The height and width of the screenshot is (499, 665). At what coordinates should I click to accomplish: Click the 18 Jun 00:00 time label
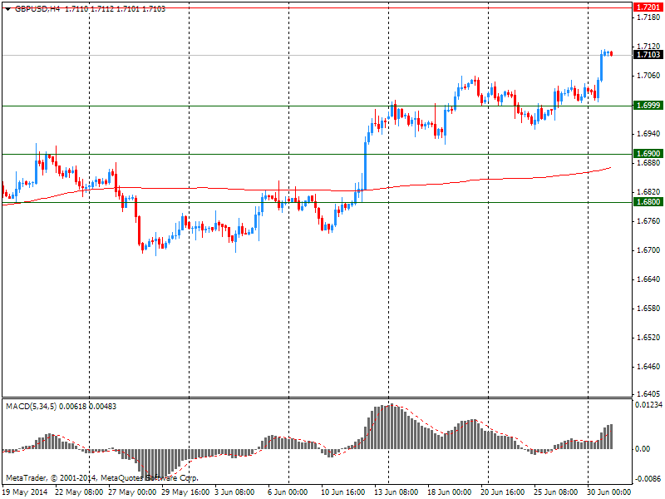(x=449, y=492)
